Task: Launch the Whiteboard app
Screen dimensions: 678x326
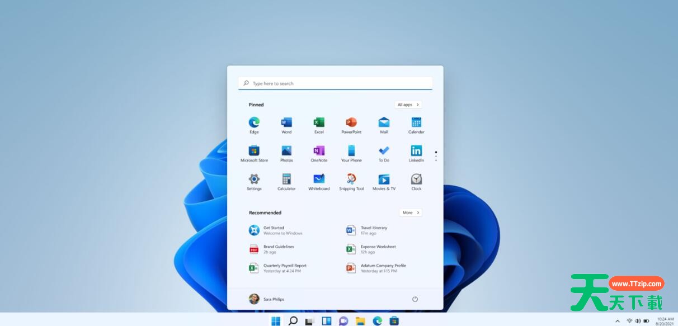Action: (319, 179)
